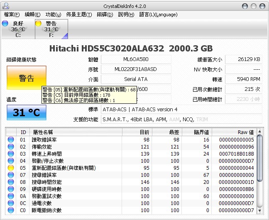Screen dimensions: 269x220
Task: Click raw value 0007018B018B
Action: point(236,154)
